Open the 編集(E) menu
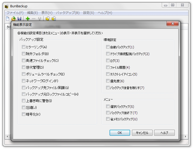This screenshot has width=193, height=149. pyautogui.click(x=32, y=13)
